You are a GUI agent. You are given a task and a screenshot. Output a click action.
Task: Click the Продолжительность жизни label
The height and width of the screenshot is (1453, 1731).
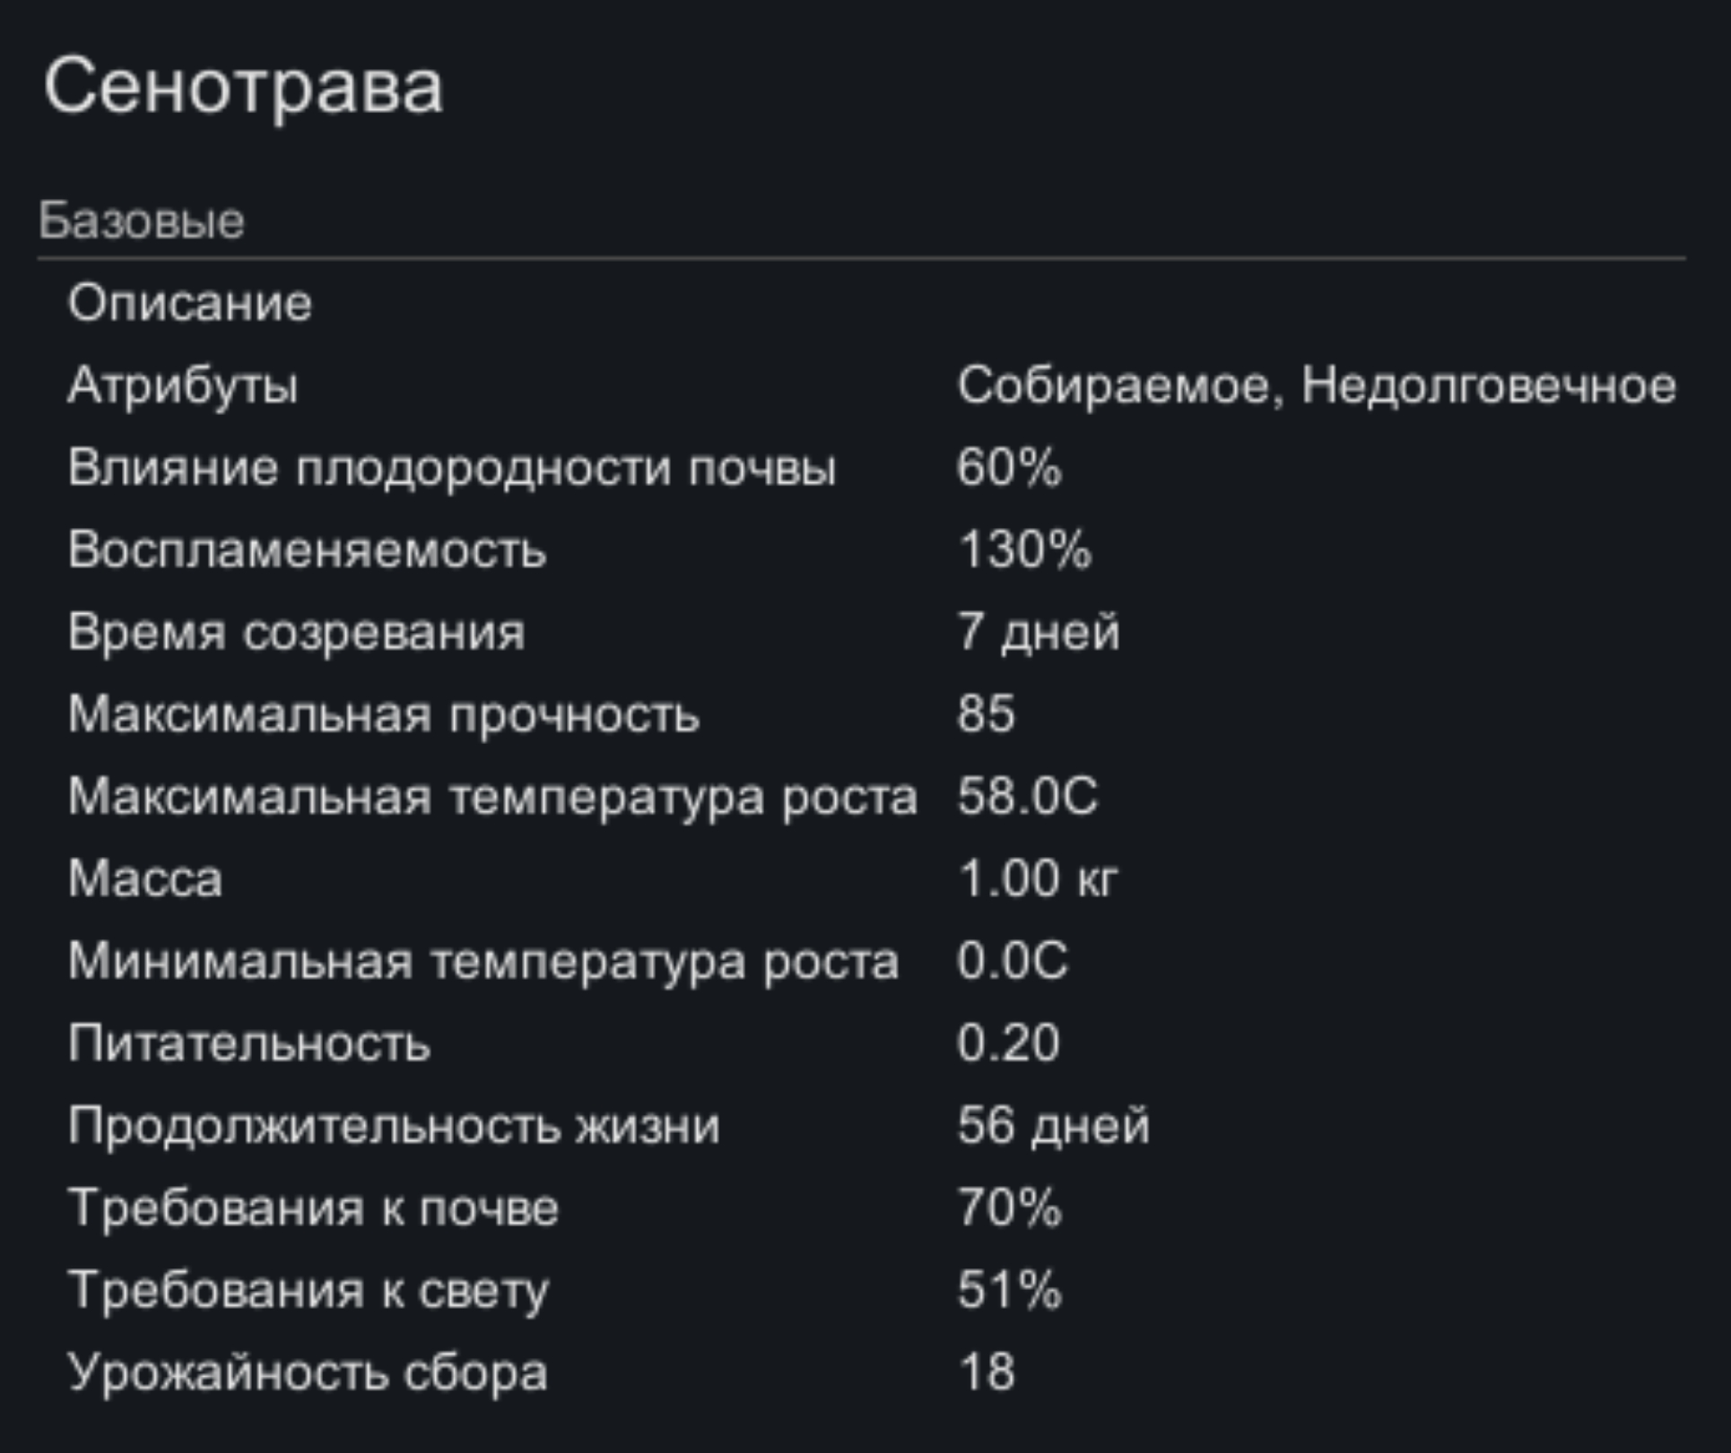pyautogui.click(x=394, y=1126)
